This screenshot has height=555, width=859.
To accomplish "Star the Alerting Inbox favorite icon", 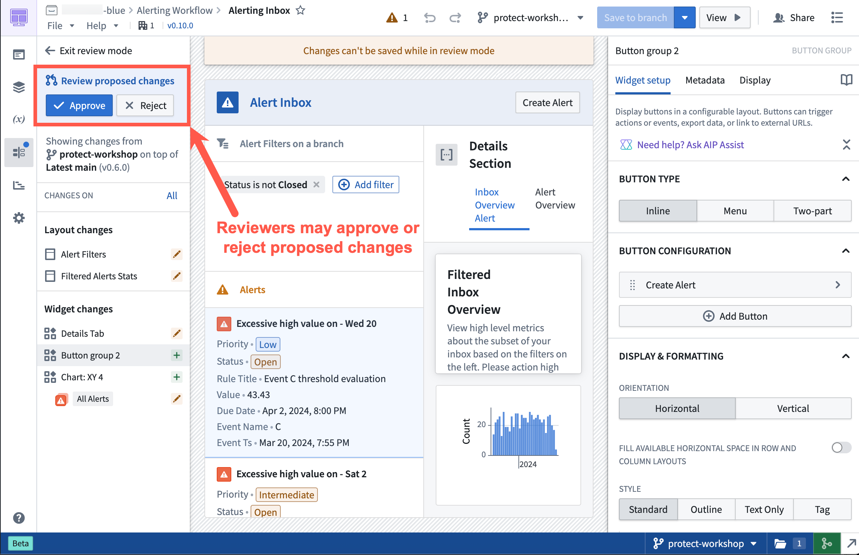I will [300, 10].
